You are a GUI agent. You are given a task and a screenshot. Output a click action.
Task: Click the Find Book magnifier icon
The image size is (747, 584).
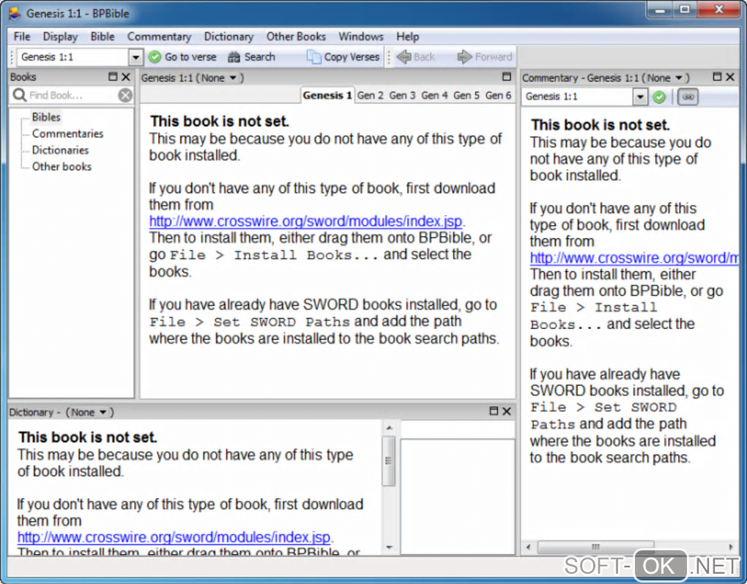tap(19, 95)
